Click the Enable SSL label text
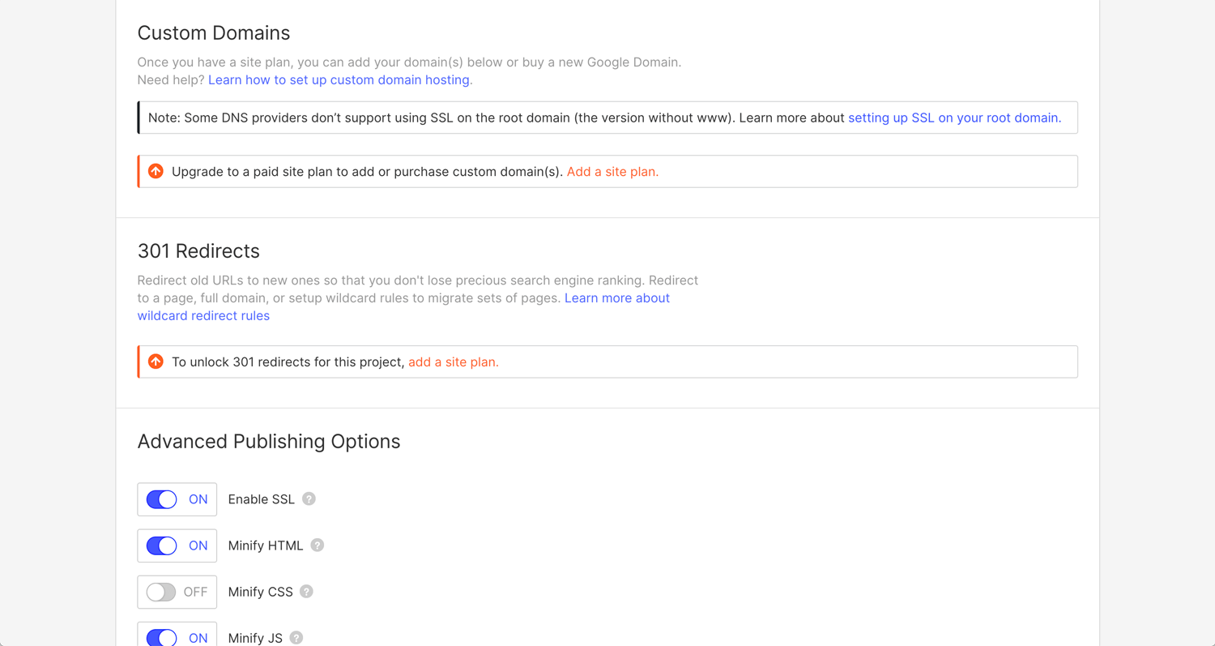This screenshot has height=646, width=1215. tap(261, 499)
